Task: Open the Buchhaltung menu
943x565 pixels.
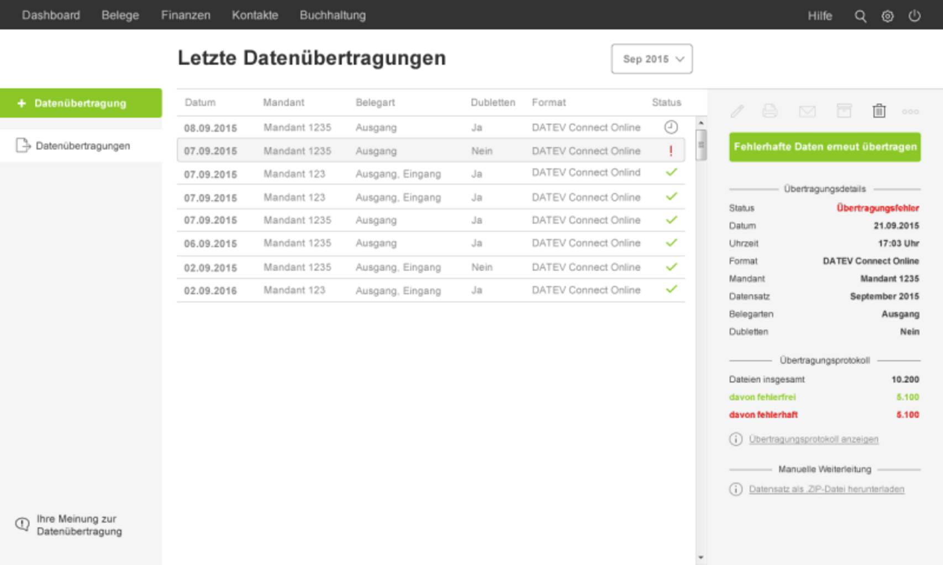Action: (x=333, y=15)
